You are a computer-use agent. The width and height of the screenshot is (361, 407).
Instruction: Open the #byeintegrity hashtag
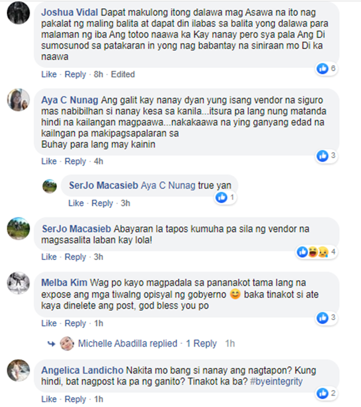[x=276, y=381]
